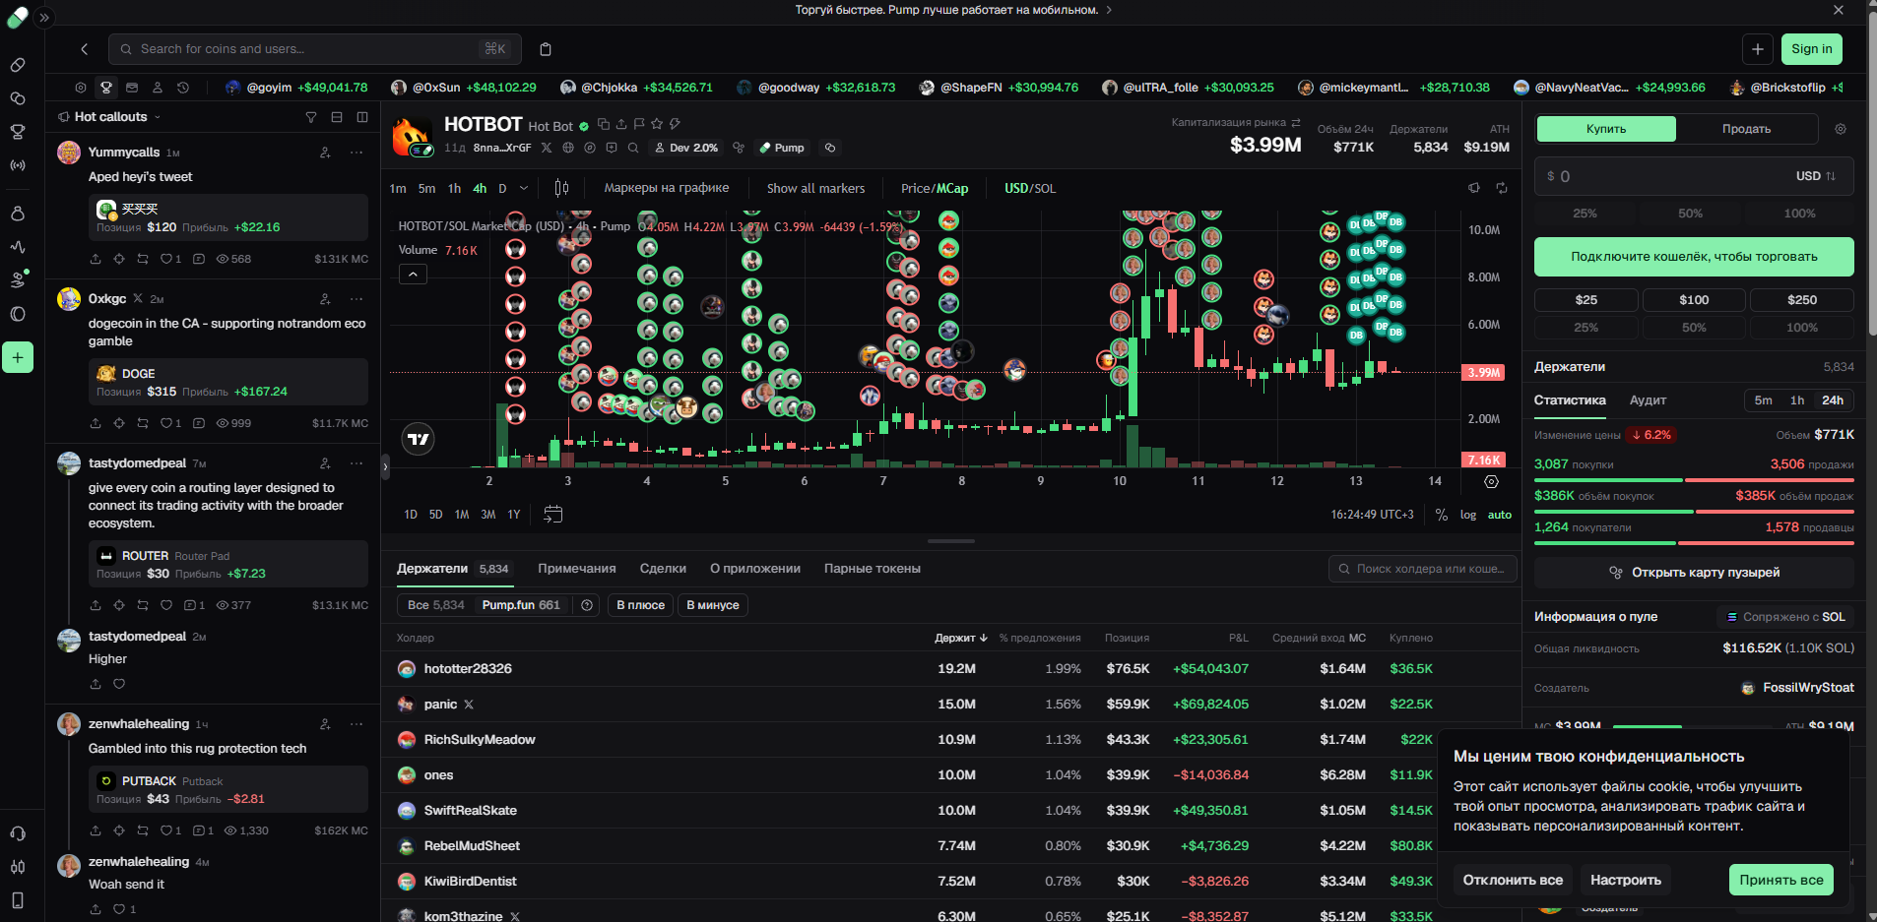Click the plus button next to Sign in

point(1758,49)
